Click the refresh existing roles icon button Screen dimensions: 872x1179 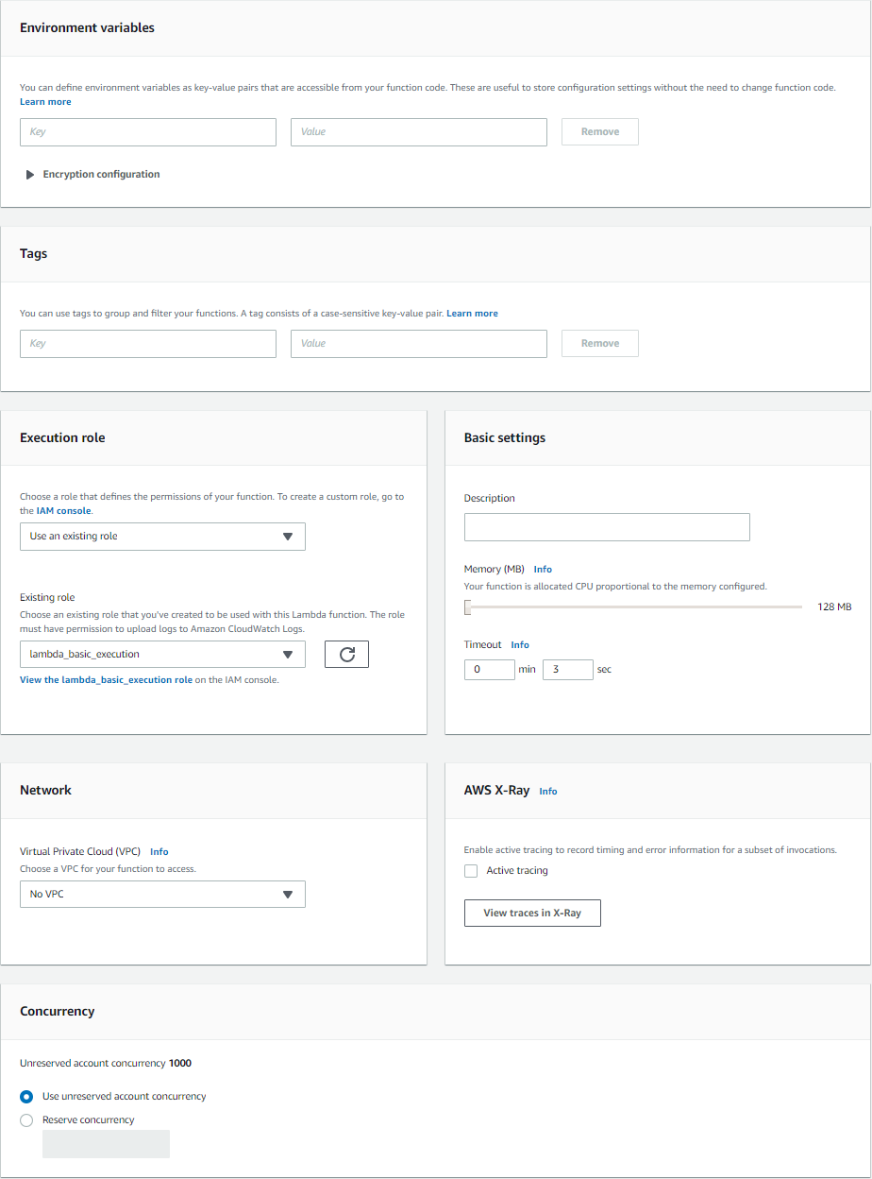[346, 655]
